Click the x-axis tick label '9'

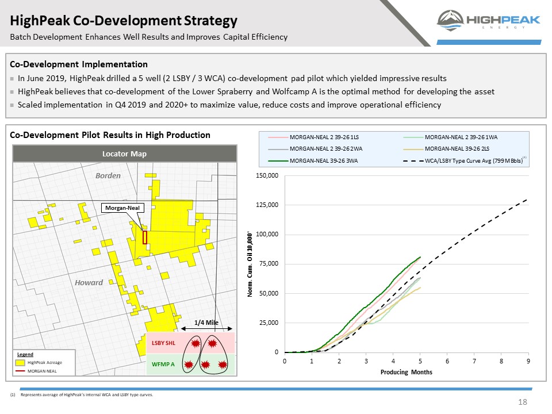[x=528, y=361]
